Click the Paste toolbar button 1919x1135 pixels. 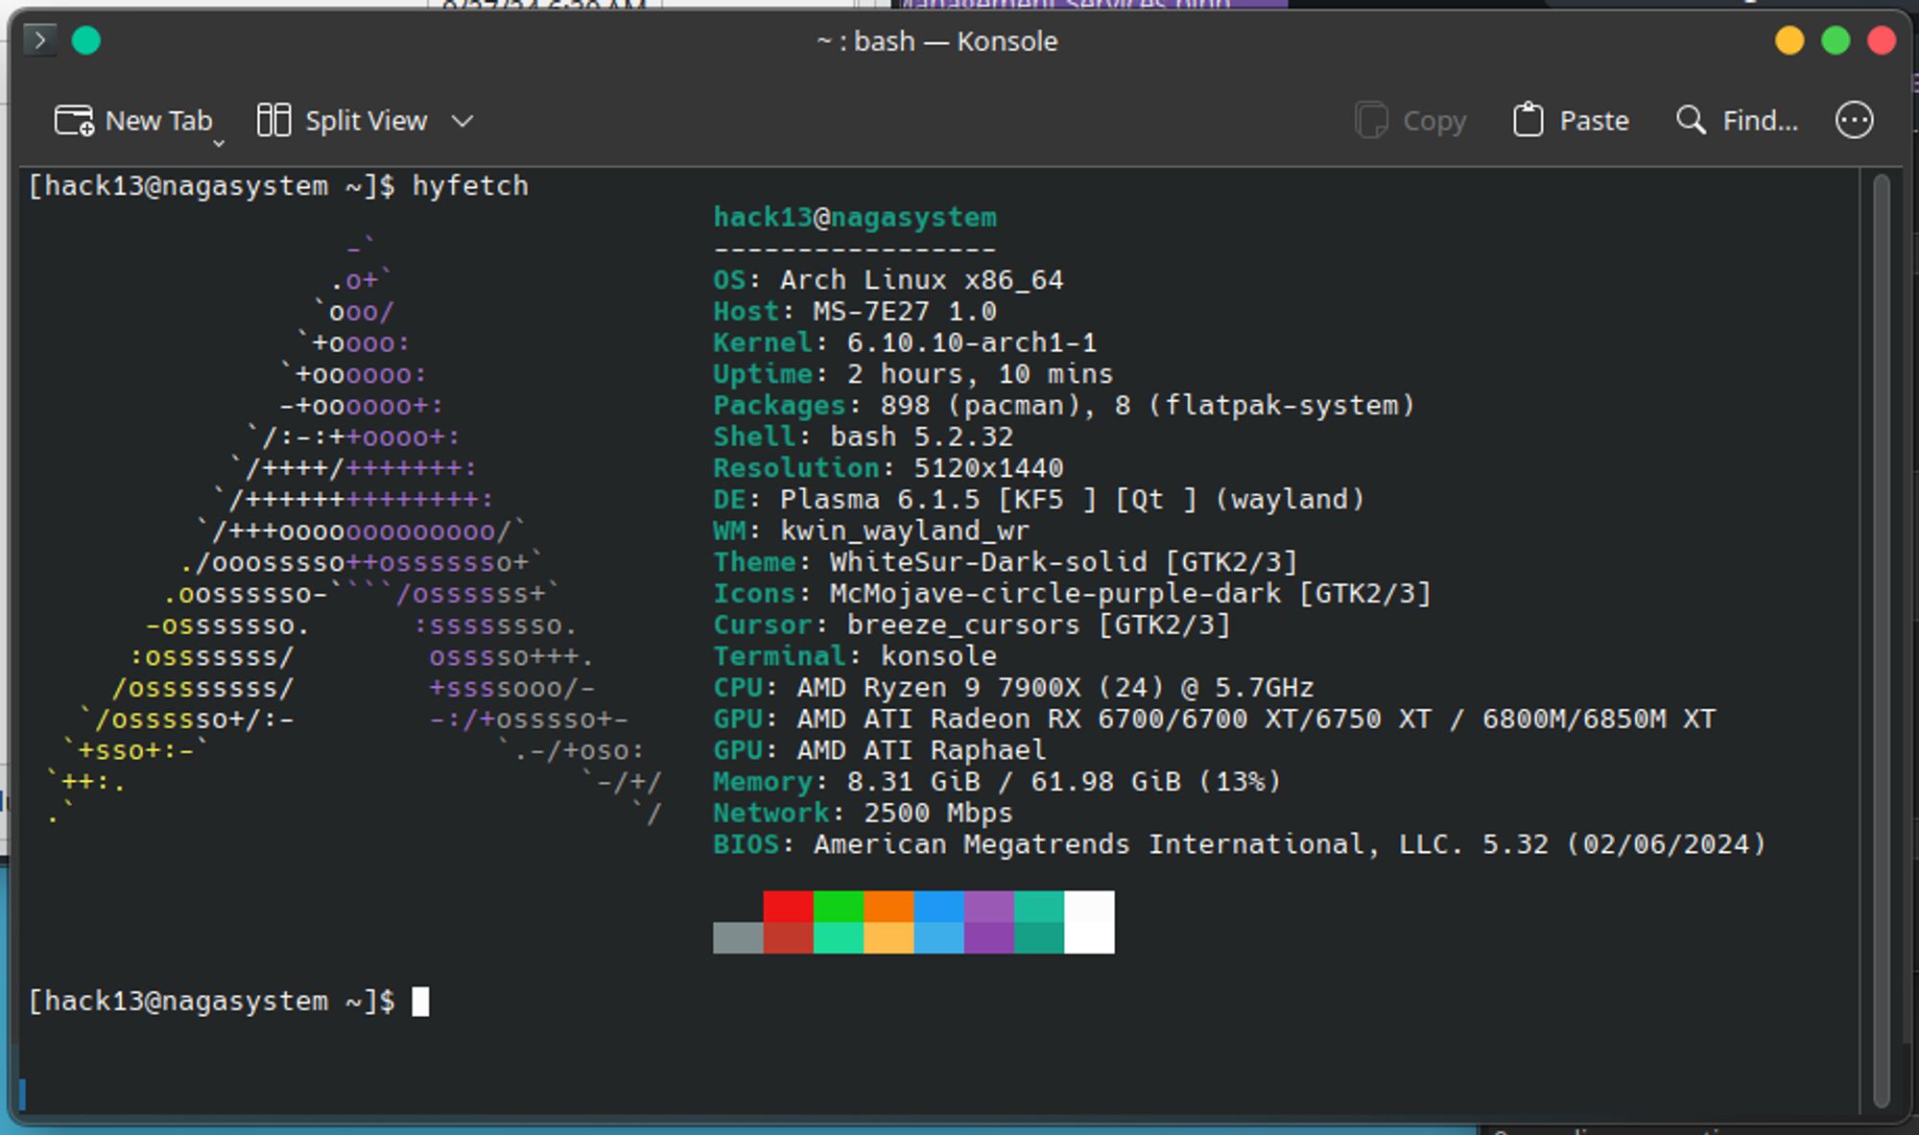coord(1571,121)
